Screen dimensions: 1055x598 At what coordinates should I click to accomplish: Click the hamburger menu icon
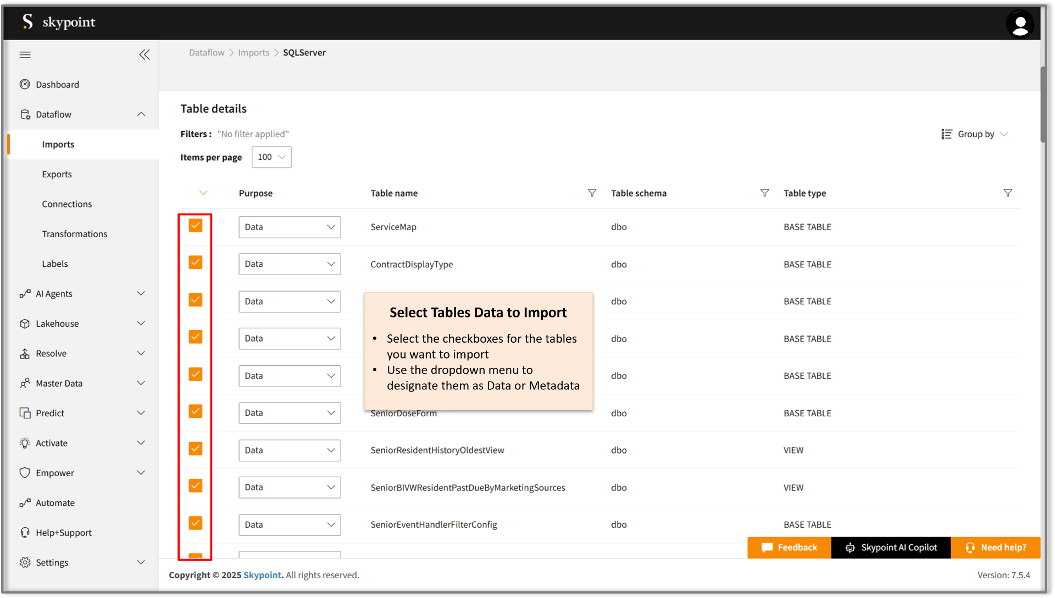25,55
